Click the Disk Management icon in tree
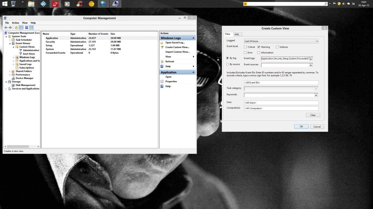Viewport: 373px width, 209px height. coord(13,85)
